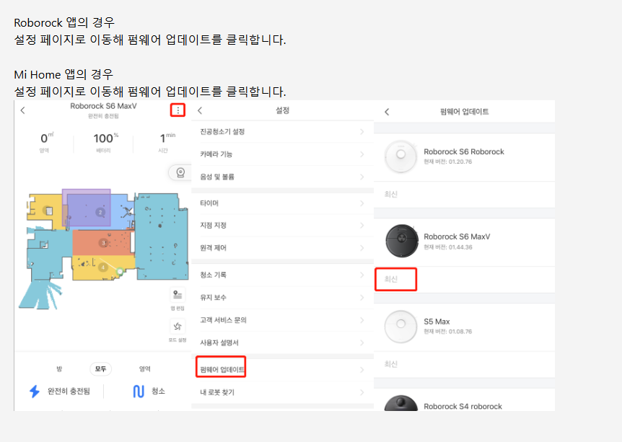Image resolution: width=622 pixels, height=442 pixels.
Task: Open 고객 서비스 문의 row
Action: (282, 320)
